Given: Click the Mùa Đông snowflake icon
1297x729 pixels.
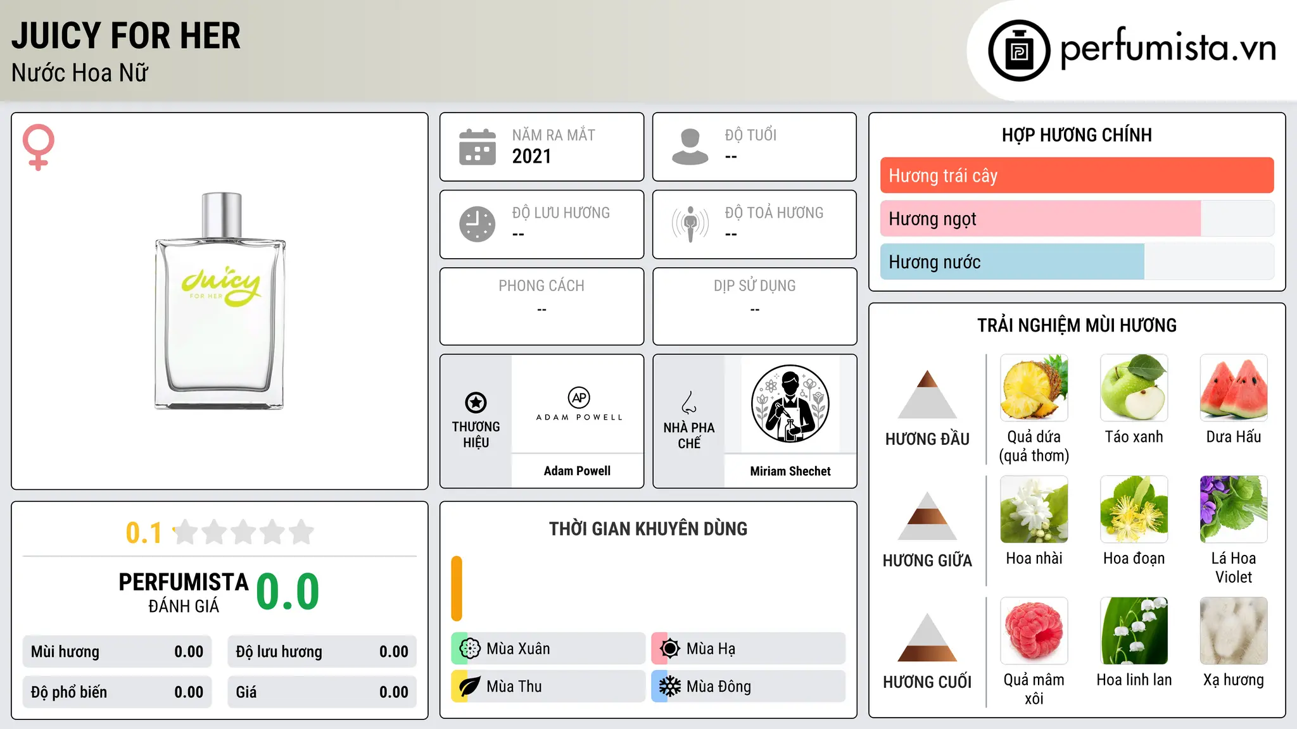Looking at the screenshot, I should click(x=669, y=687).
